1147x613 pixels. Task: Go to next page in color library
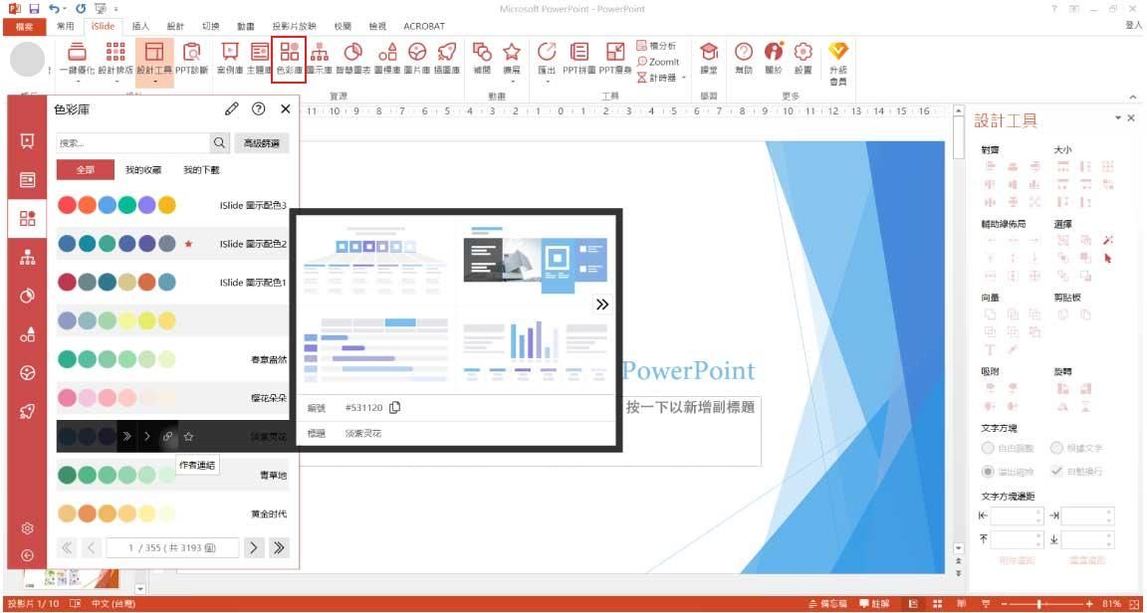click(x=254, y=547)
